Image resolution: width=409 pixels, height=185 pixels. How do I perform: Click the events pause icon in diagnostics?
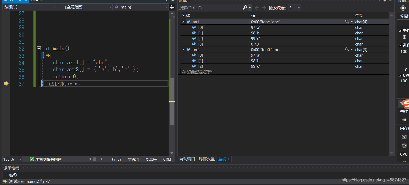tap(404, 37)
